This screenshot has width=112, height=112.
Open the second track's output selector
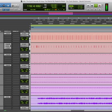[24, 46]
